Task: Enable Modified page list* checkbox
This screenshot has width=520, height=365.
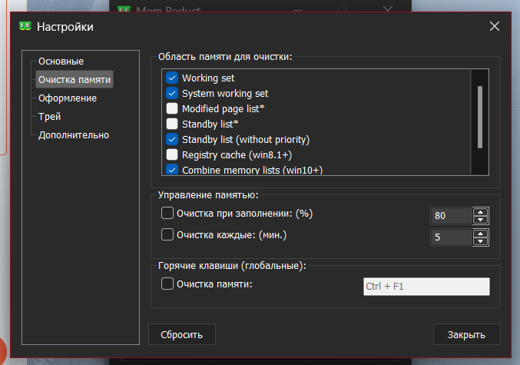Action: tap(172, 109)
